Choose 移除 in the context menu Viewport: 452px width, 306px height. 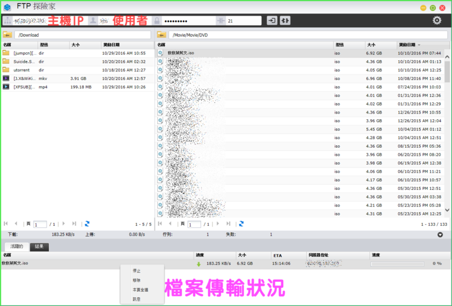tap(137, 280)
